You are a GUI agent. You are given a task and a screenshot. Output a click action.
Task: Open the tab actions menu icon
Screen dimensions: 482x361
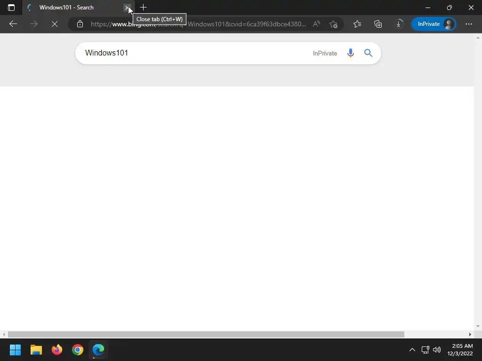(11, 8)
